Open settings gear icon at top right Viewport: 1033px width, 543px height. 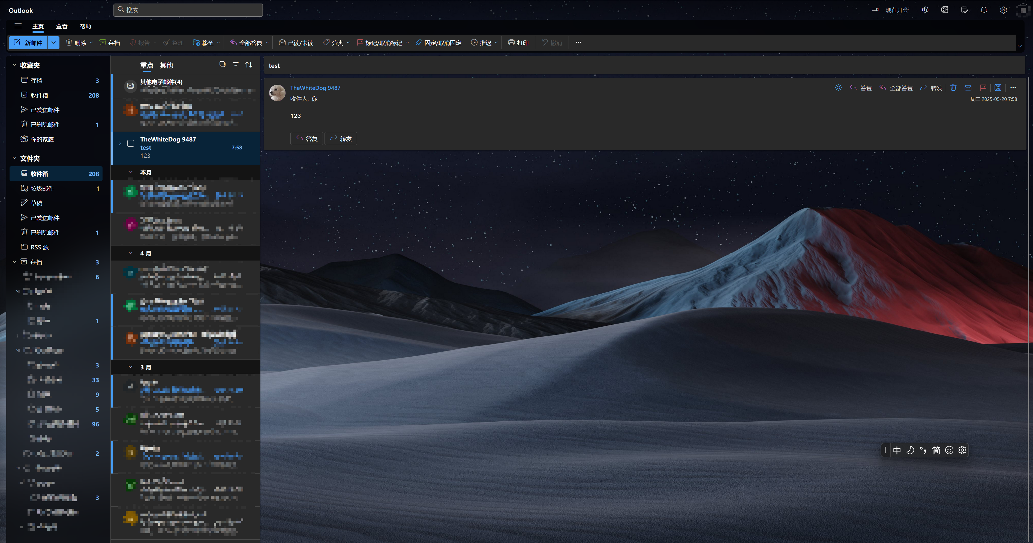coord(1003,10)
